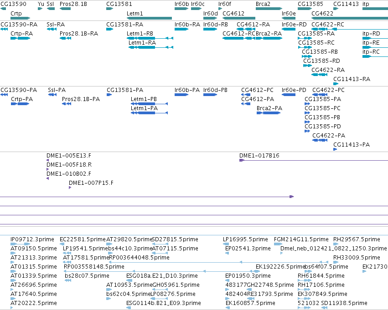This screenshot has height=310, width=388.
Task: Select the Ir60e-PD protein label
Action: pyautogui.click(x=294, y=90)
